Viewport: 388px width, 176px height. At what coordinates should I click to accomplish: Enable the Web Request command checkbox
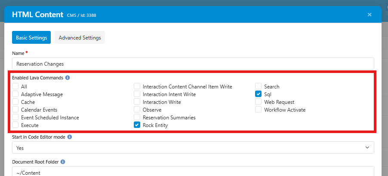pyautogui.click(x=258, y=102)
